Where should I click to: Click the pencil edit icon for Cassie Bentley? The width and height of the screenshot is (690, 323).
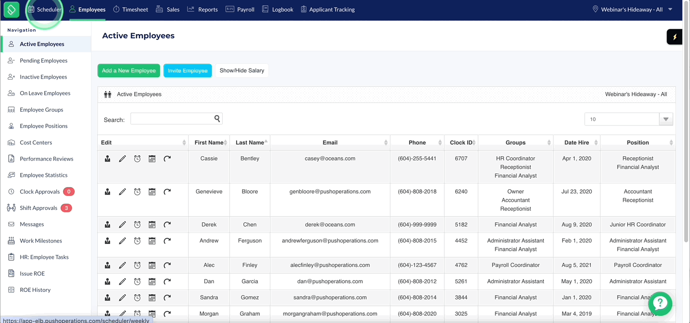(x=122, y=159)
